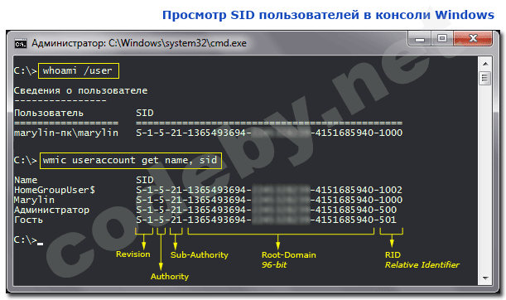Click the user name 'marylin-пк\marylin'
This screenshot has width=506, height=300.
point(66,133)
